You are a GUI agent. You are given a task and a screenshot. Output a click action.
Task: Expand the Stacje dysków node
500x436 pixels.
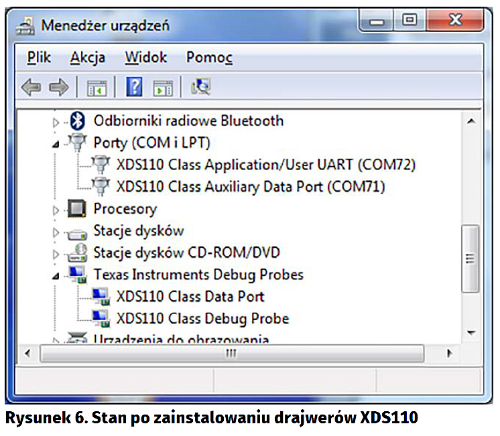pyautogui.click(x=56, y=232)
